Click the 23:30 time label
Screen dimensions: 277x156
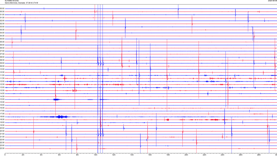pyautogui.click(x=2, y=148)
